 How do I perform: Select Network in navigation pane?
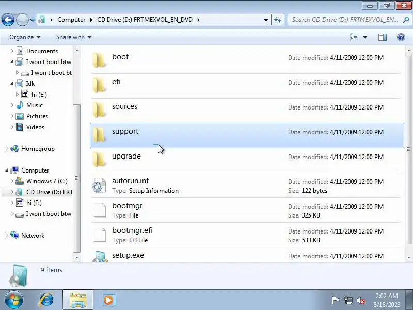[33, 236]
